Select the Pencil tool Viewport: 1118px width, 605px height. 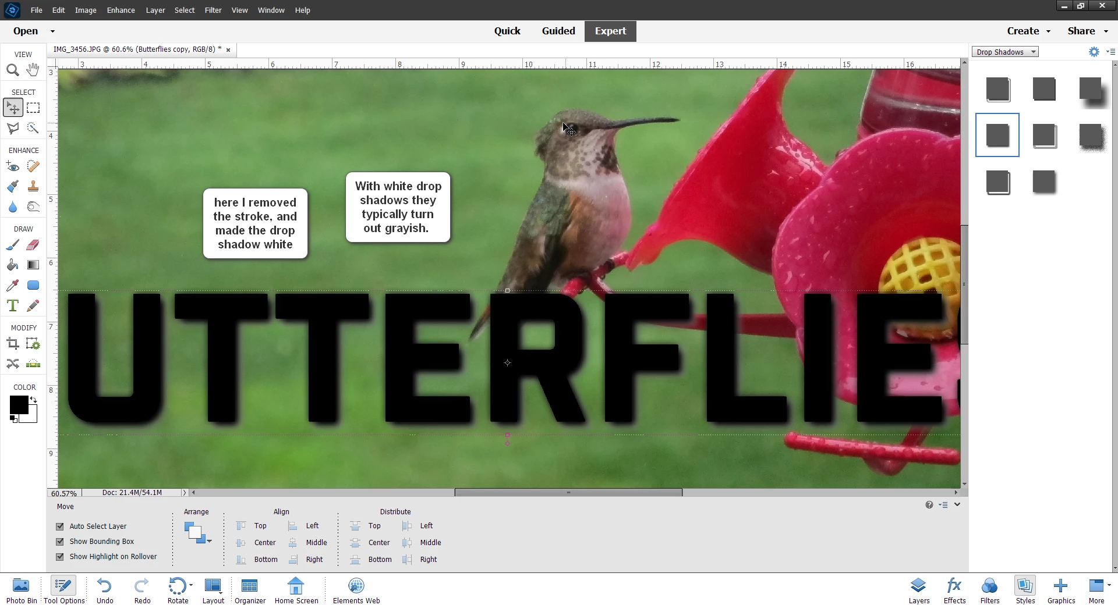tap(33, 305)
